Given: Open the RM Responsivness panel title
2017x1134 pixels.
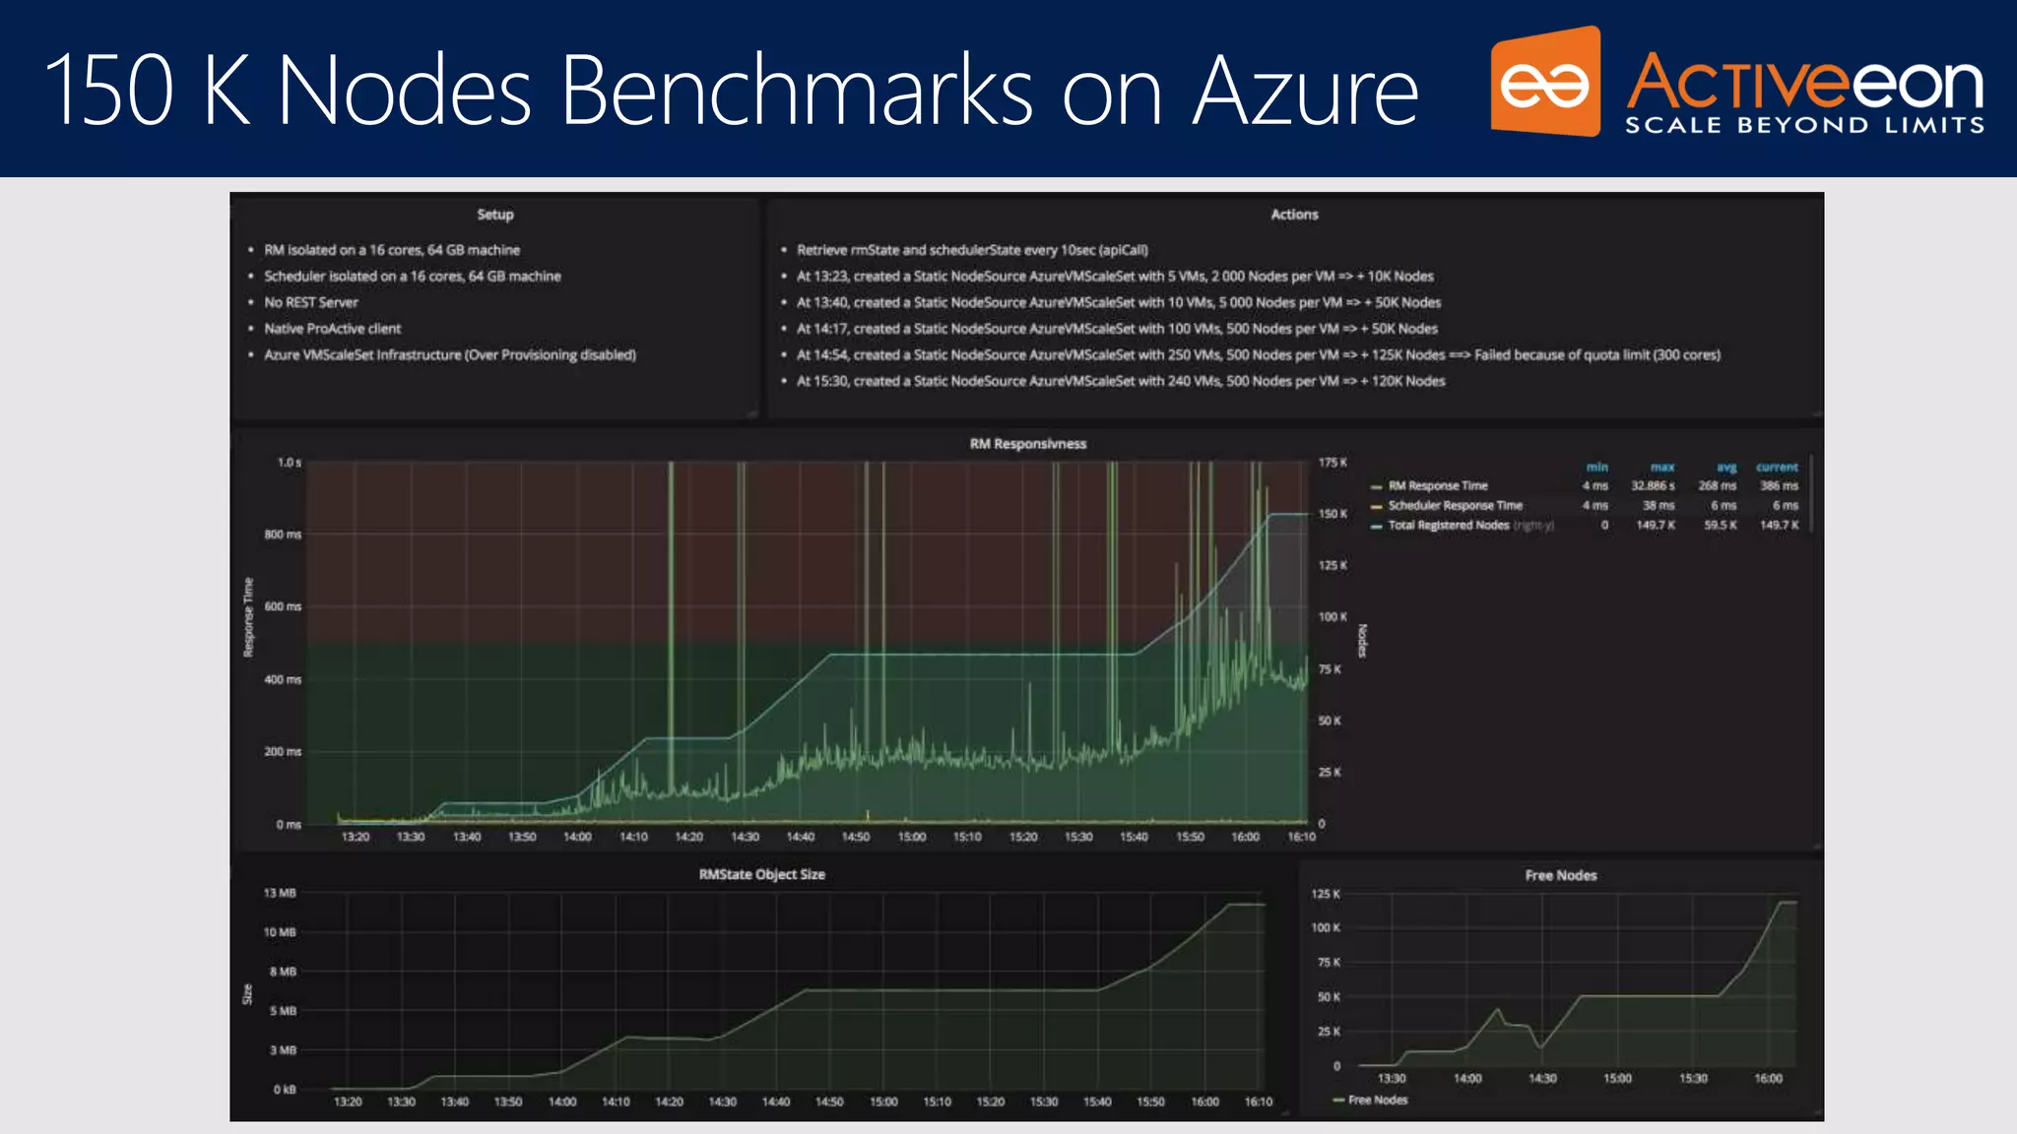Looking at the screenshot, I should tap(1028, 444).
